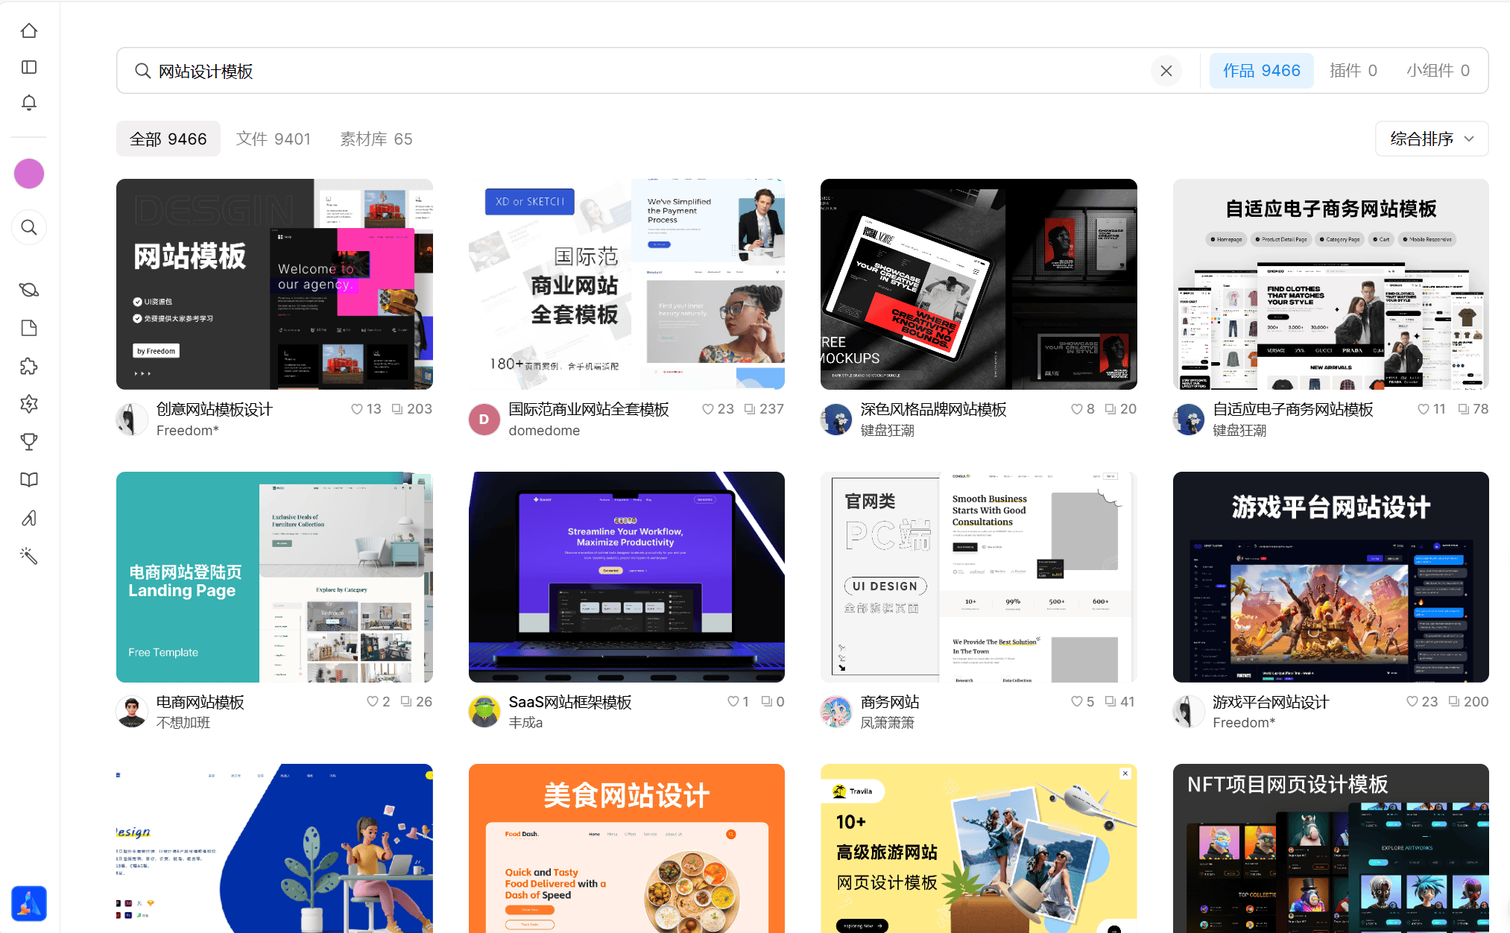Click the home icon in sidebar

(x=29, y=31)
